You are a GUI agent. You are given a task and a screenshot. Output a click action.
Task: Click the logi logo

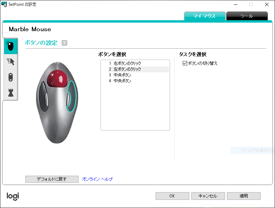pyautogui.click(x=13, y=196)
